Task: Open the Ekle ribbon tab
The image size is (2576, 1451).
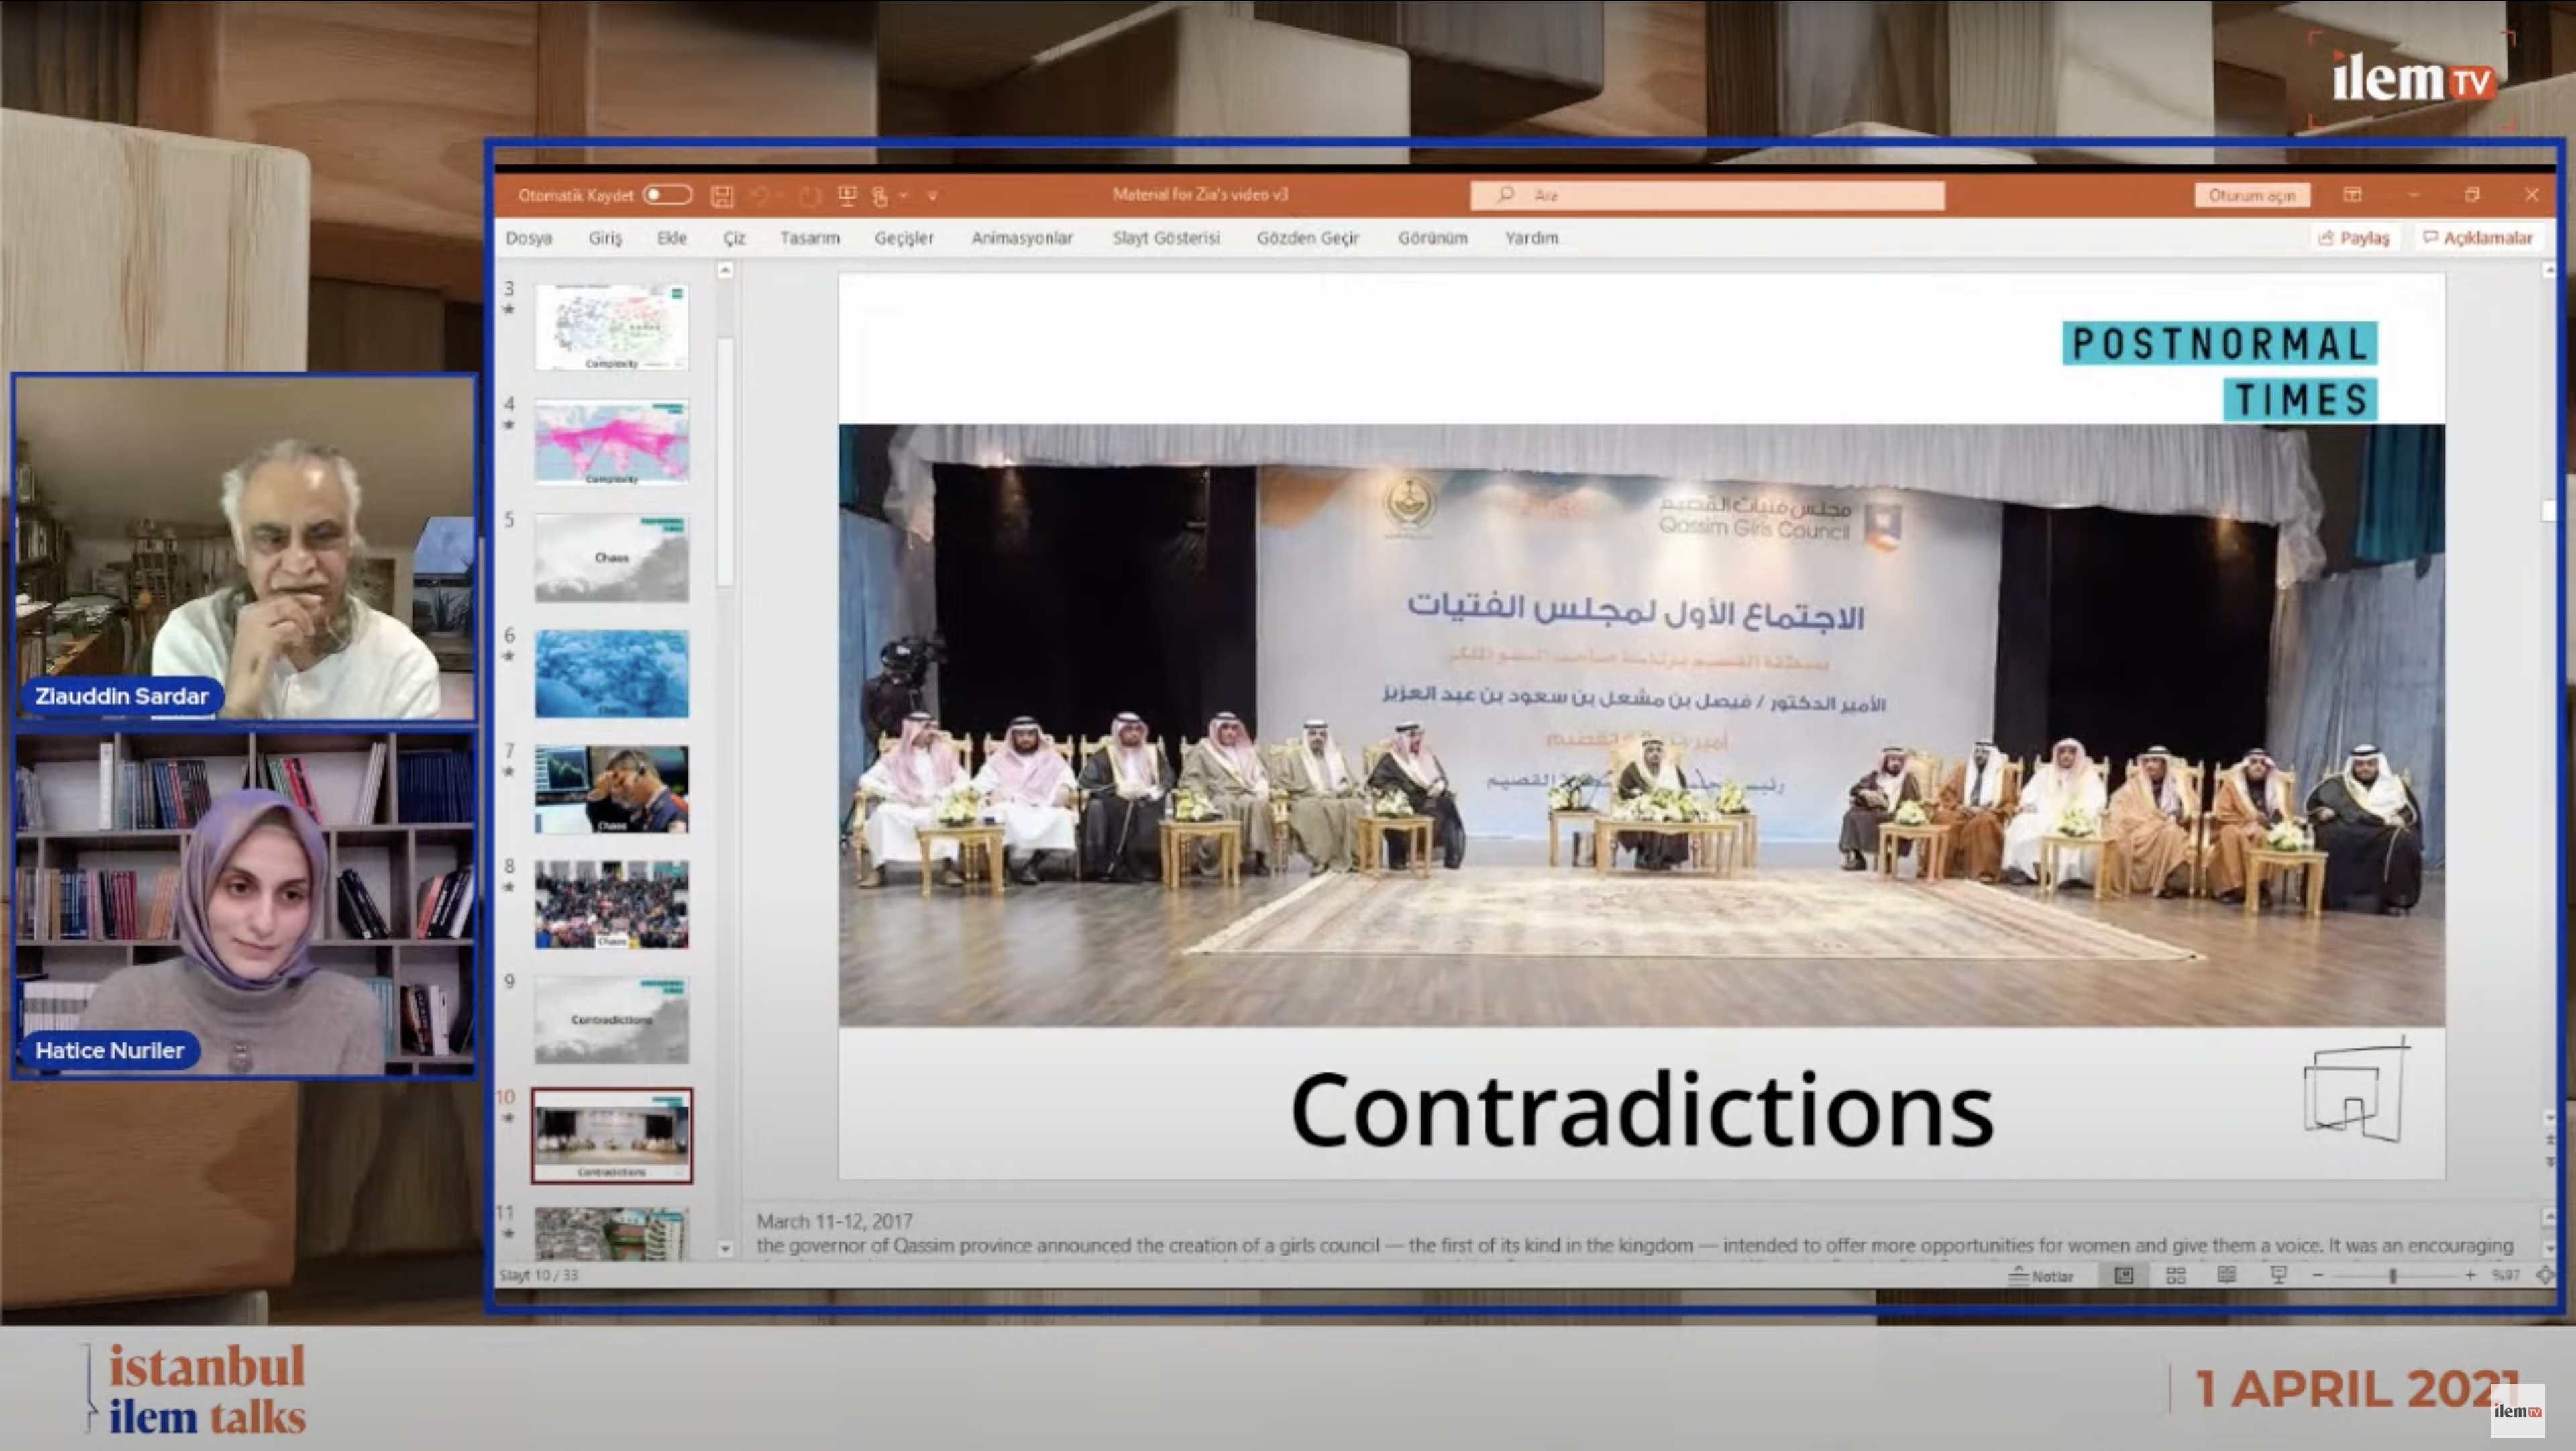Action: 672,238
